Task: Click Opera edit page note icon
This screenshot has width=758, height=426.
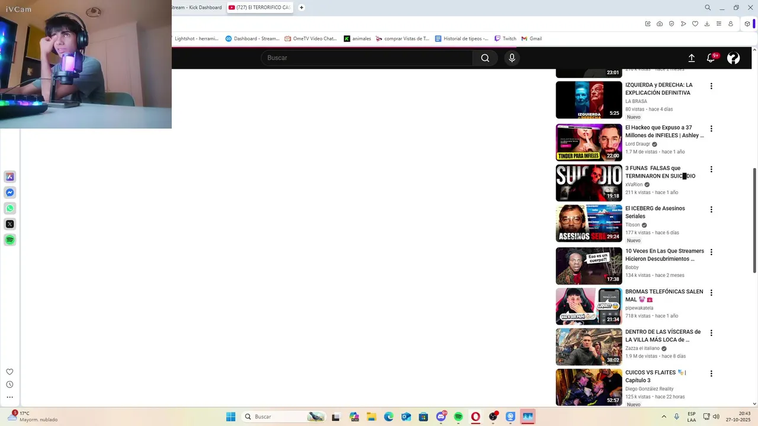Action: pos(648,24)
